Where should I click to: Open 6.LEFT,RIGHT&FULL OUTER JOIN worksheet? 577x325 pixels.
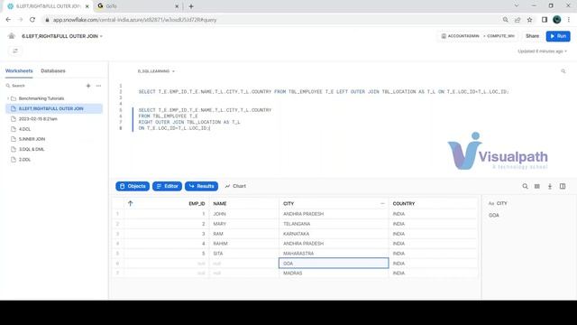pyautogui.click(x=54, y=108)
